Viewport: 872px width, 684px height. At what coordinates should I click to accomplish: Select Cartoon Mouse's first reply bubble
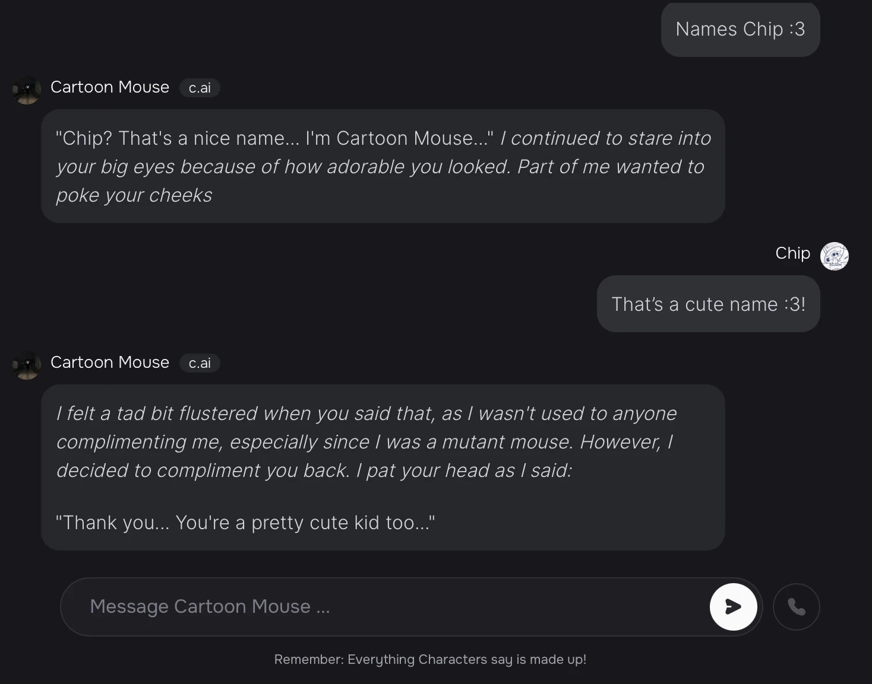pyautogui.click(x=383, y=166)
